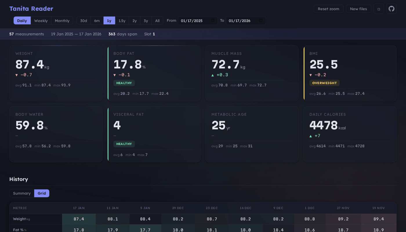This screenshot has height=232, width=406.
Task: Select the 2y time range
Action: (135, 21)
